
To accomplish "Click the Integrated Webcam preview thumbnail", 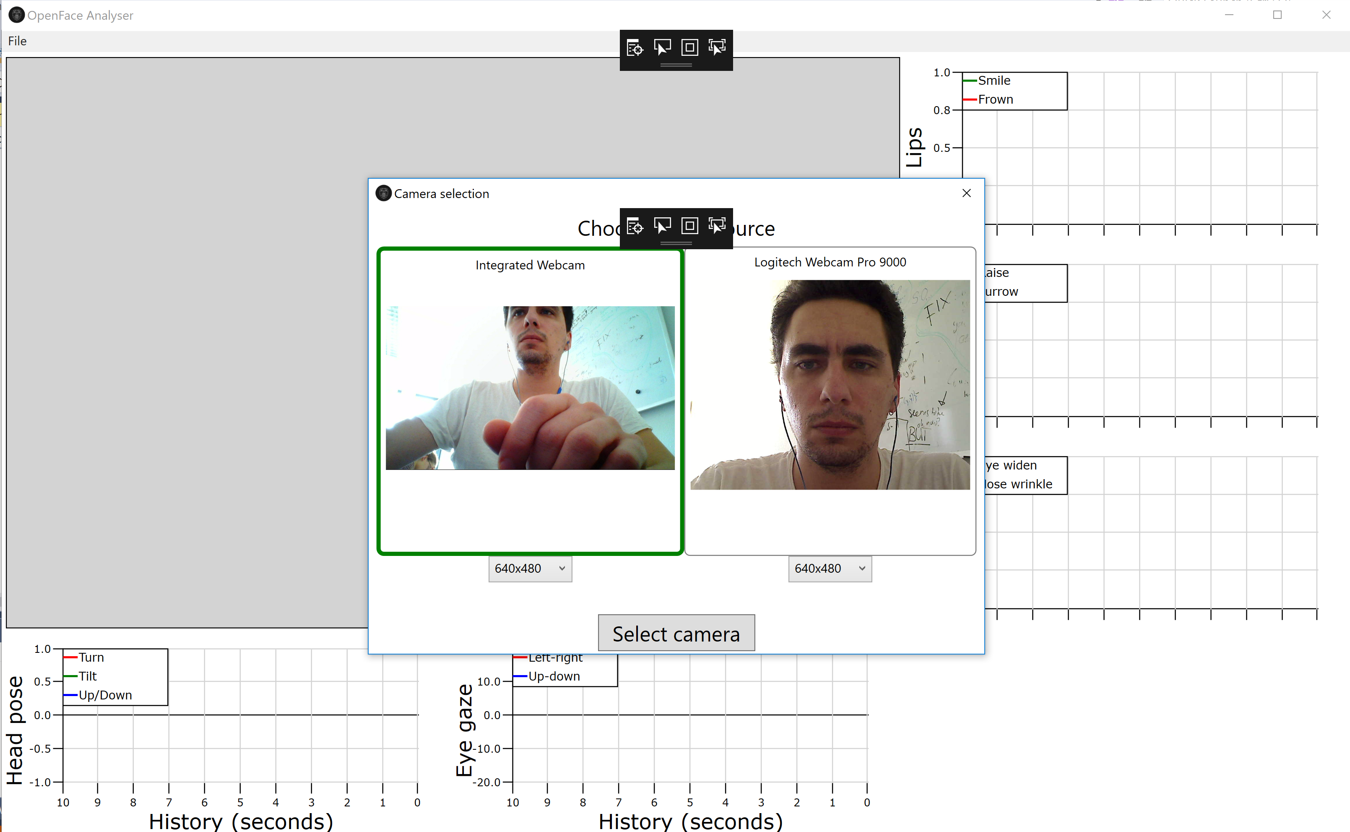I will point(530,388).
